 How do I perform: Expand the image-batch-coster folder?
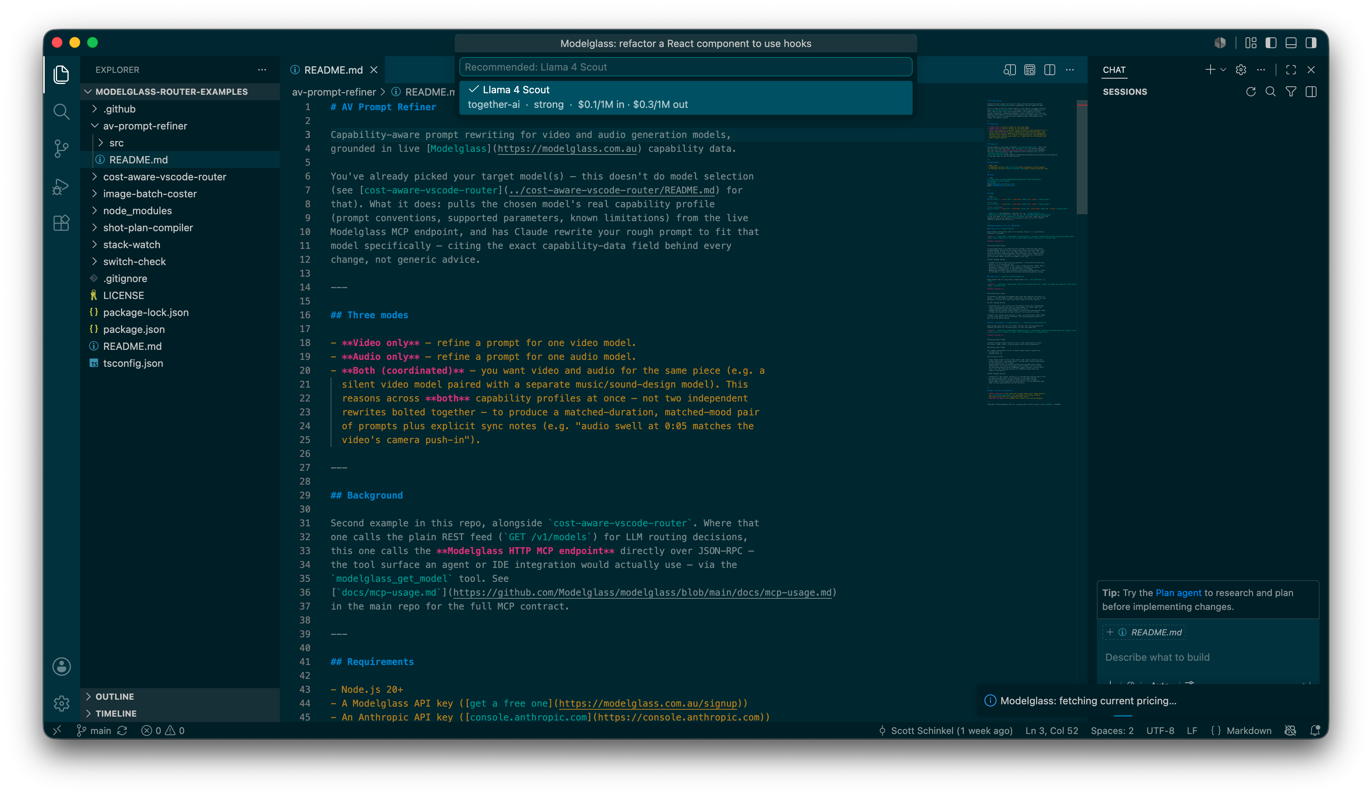180,193
